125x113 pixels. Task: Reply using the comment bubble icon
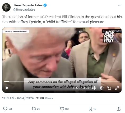pos(5,109)
